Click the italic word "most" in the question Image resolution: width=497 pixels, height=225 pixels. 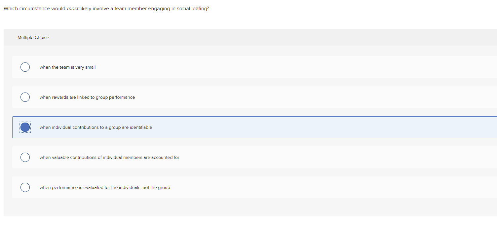(x=72, y=9)
